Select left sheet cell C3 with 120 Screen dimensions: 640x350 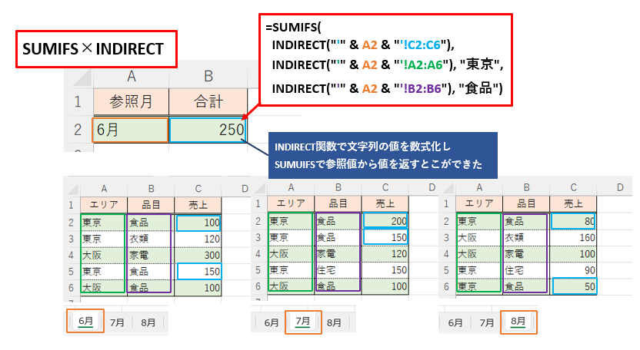pos(198,239)
